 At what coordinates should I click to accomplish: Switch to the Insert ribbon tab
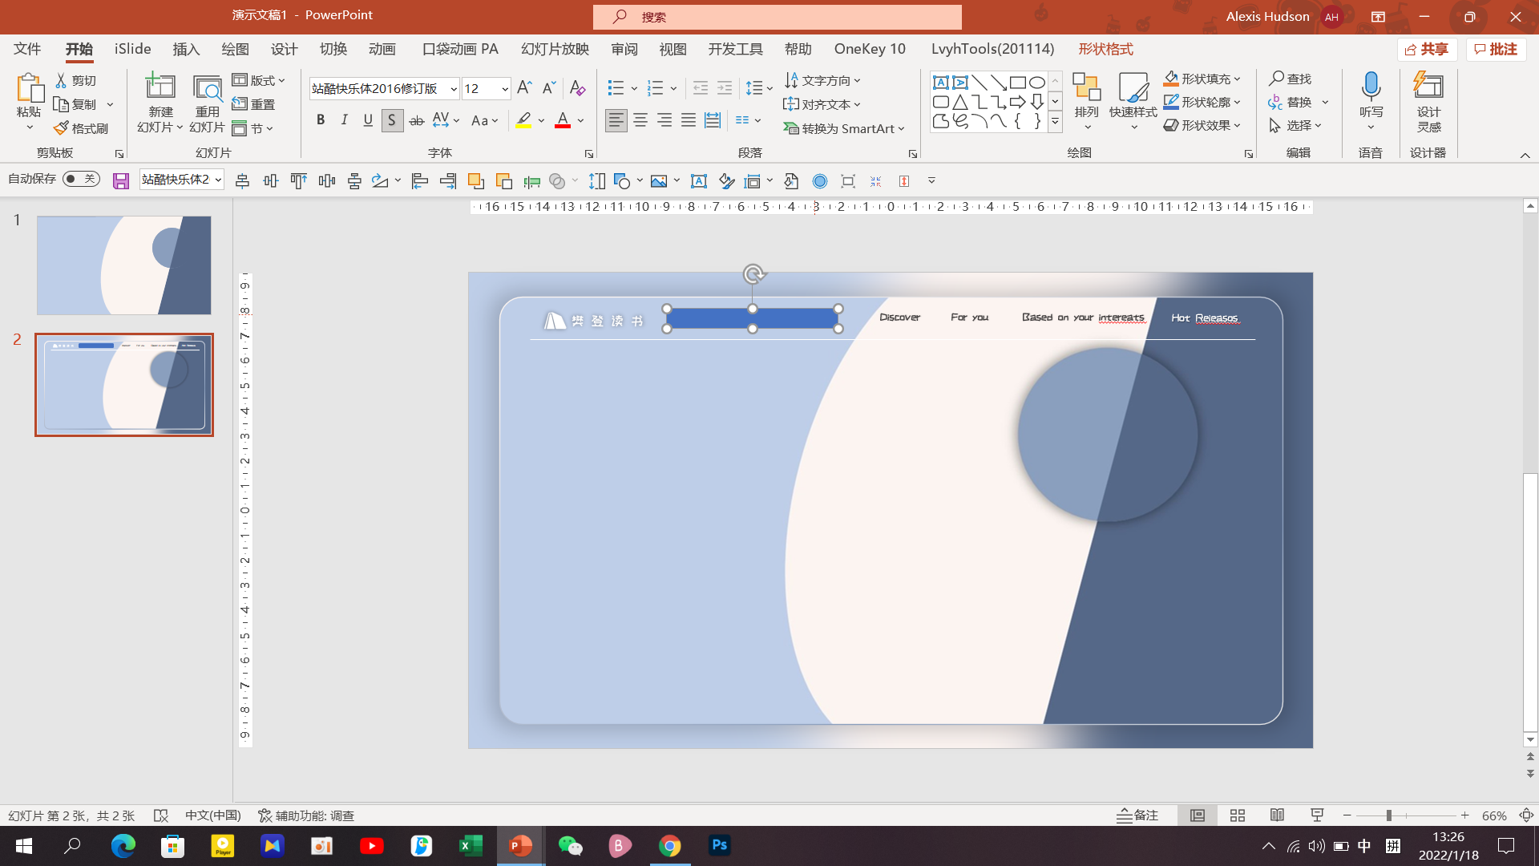click(186, 49)
